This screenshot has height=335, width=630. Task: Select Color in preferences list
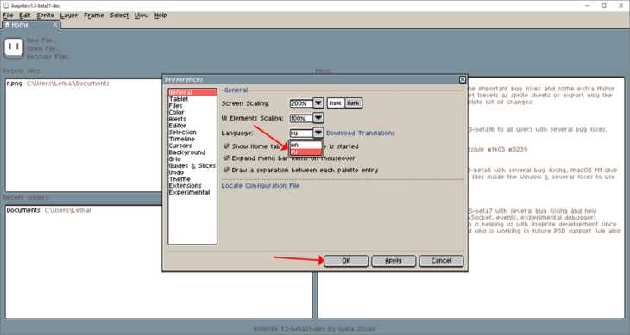click(x=192, y=112)
